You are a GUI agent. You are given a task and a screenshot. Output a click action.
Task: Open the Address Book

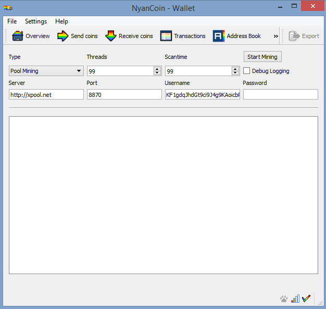click(x=236, y=36)
